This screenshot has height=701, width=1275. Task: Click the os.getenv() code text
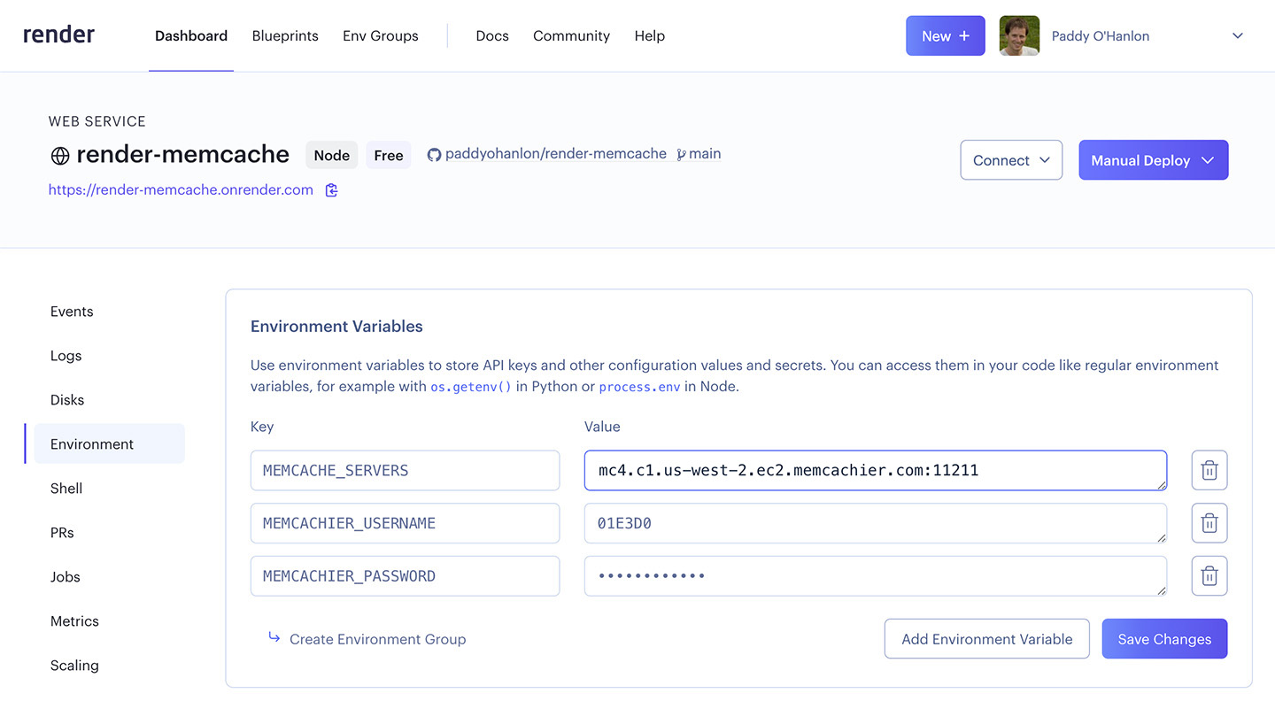point(471,387)
